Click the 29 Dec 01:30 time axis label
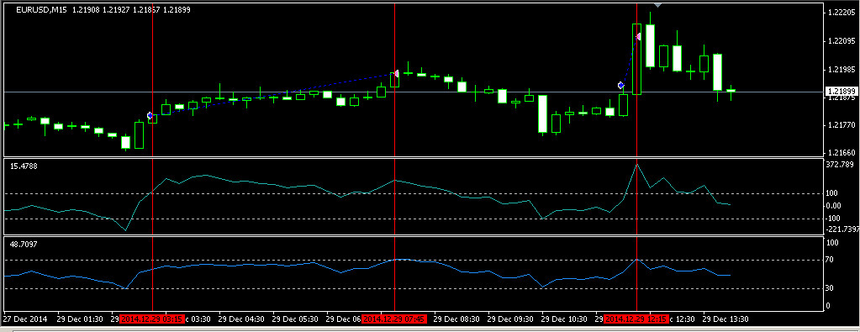The height and width of the screenshot is (332, 860). [80, 319]
